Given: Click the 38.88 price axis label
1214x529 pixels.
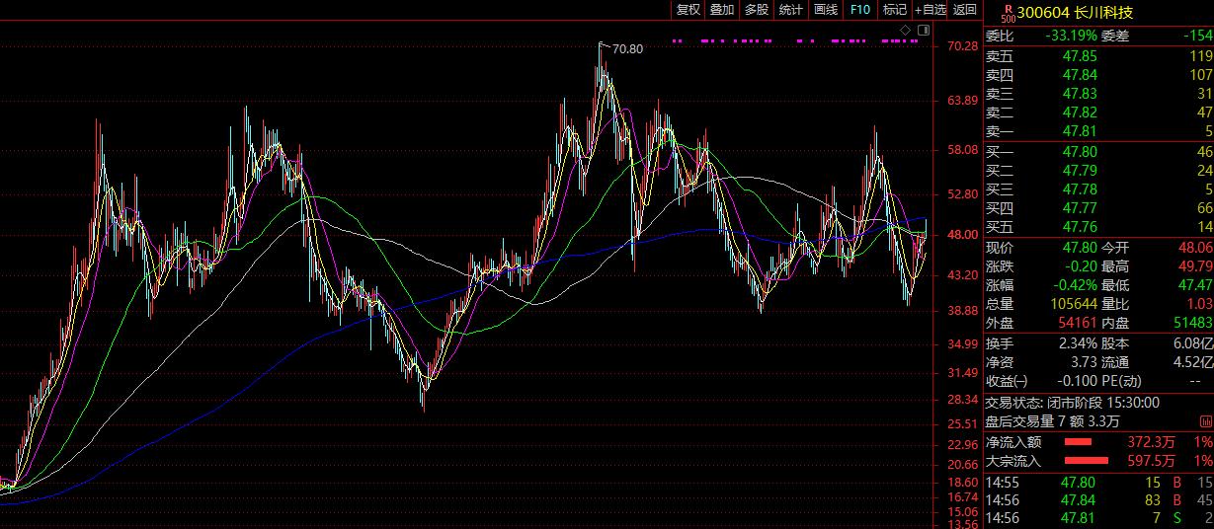Looking at the screenshot, I should pyautogui.click(x=961, y=310).
